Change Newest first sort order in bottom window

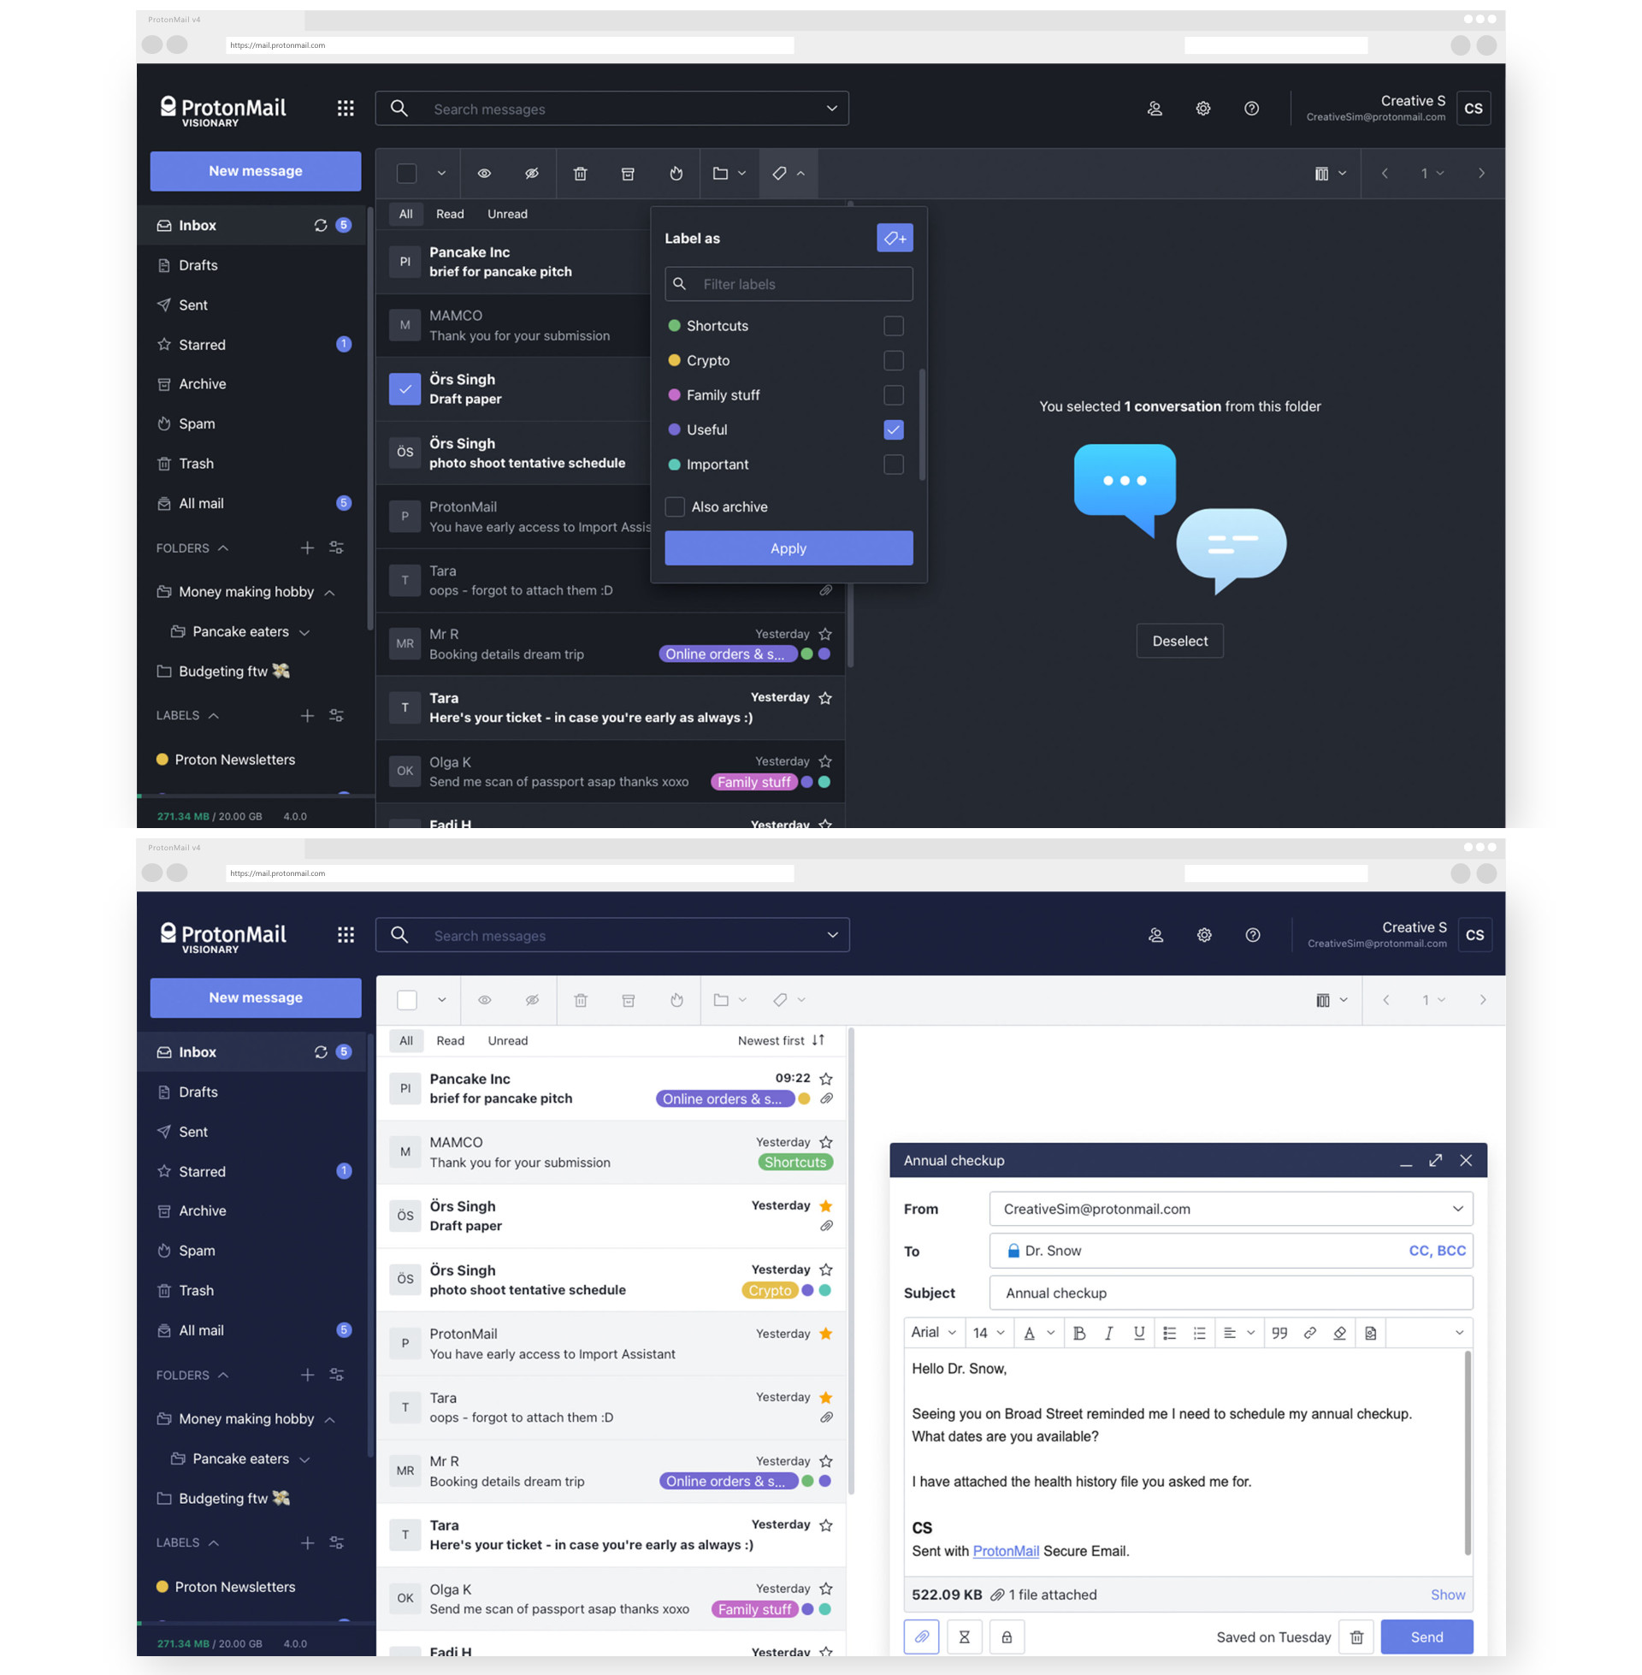tap(782, 1040)
